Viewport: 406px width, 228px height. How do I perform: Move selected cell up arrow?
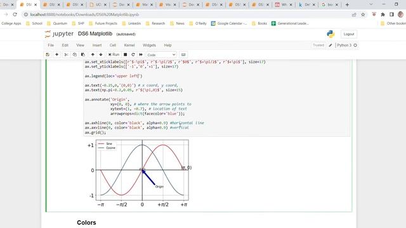[x=93, y=54]
